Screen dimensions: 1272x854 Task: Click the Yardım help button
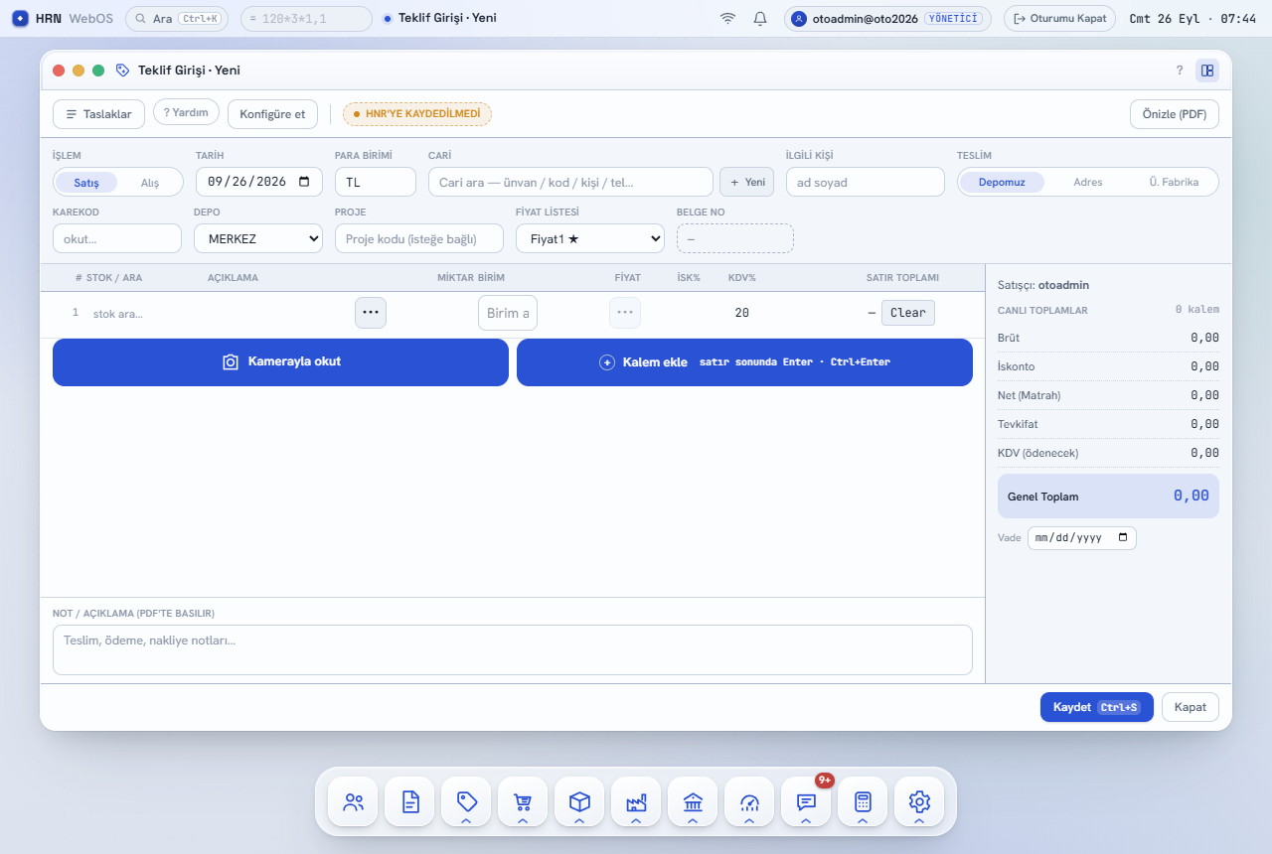click(x=186, y=112)
